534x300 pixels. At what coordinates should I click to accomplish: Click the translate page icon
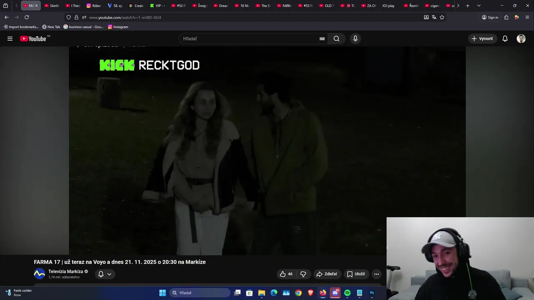coord(434,17)
